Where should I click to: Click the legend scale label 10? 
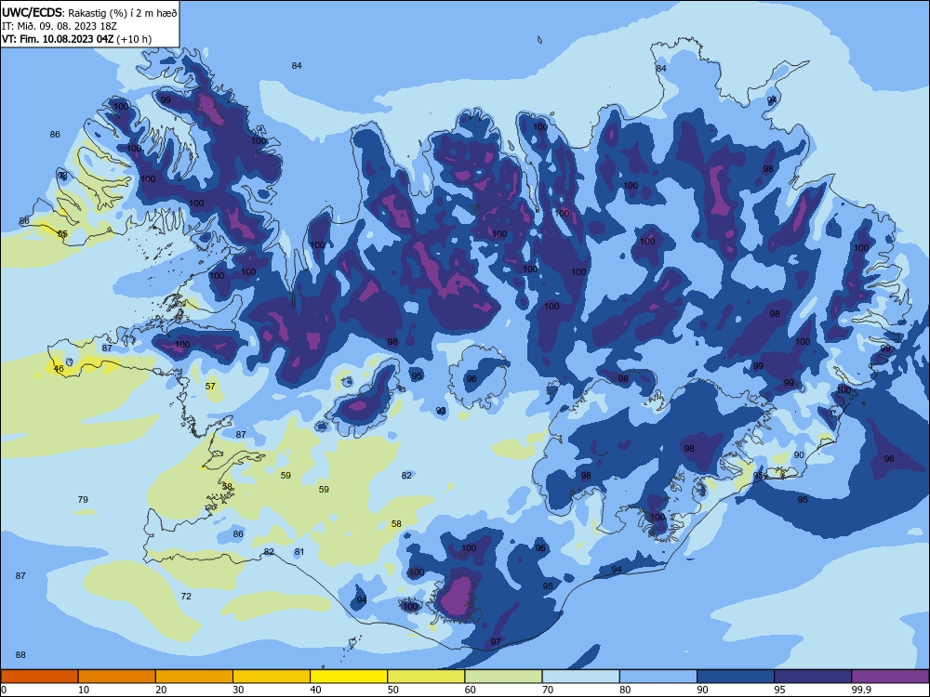[x=84, y=690]
